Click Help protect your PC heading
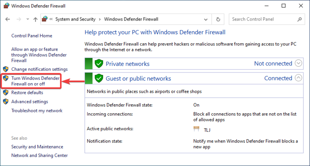Viewport: 310px width, 166px height. click(x=155, y=32)
